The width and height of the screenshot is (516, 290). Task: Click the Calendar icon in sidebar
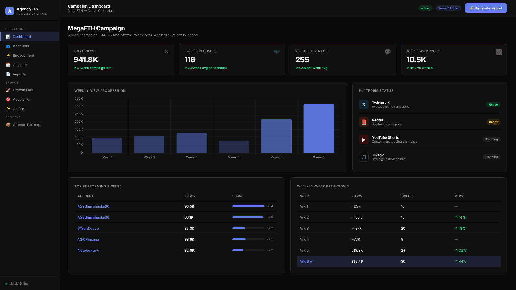(8, 65)
